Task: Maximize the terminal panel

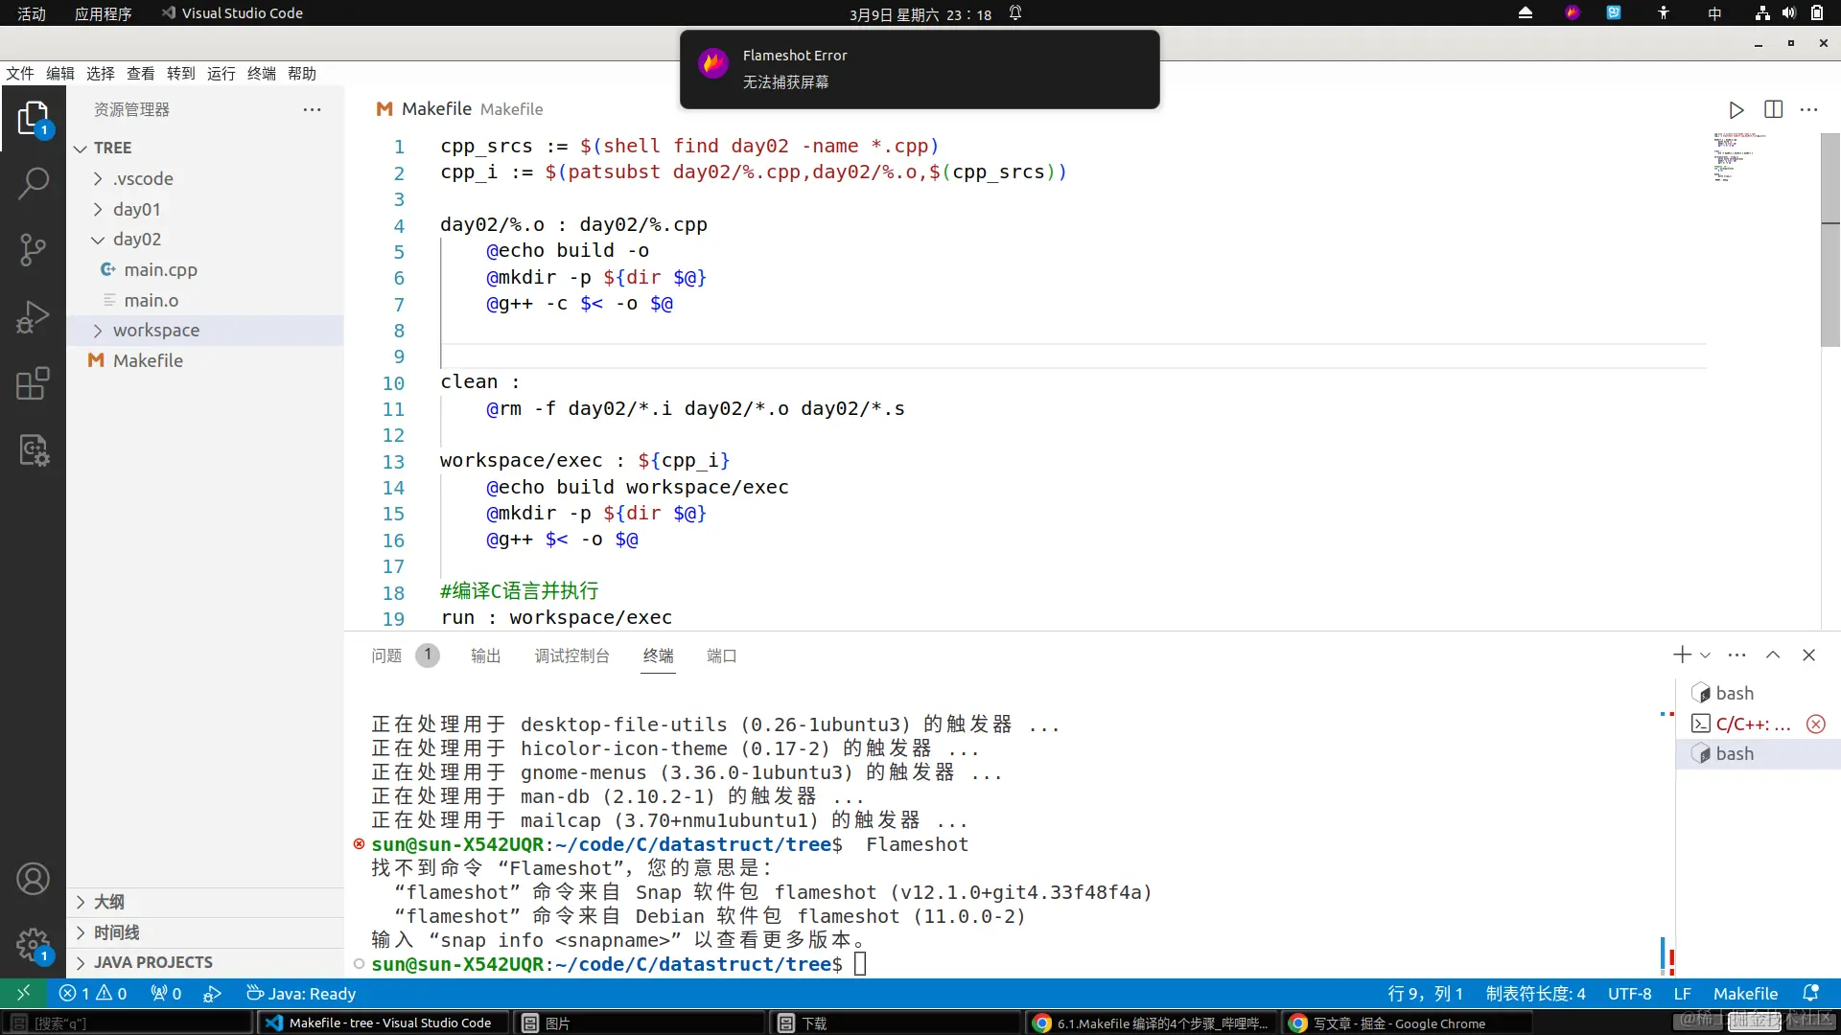Action: (1773, 655)
